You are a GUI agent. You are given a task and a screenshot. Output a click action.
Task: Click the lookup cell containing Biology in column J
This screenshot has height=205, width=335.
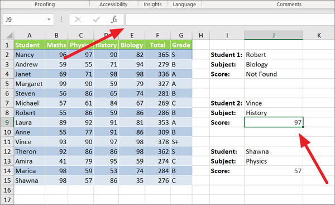coord(274,64)
